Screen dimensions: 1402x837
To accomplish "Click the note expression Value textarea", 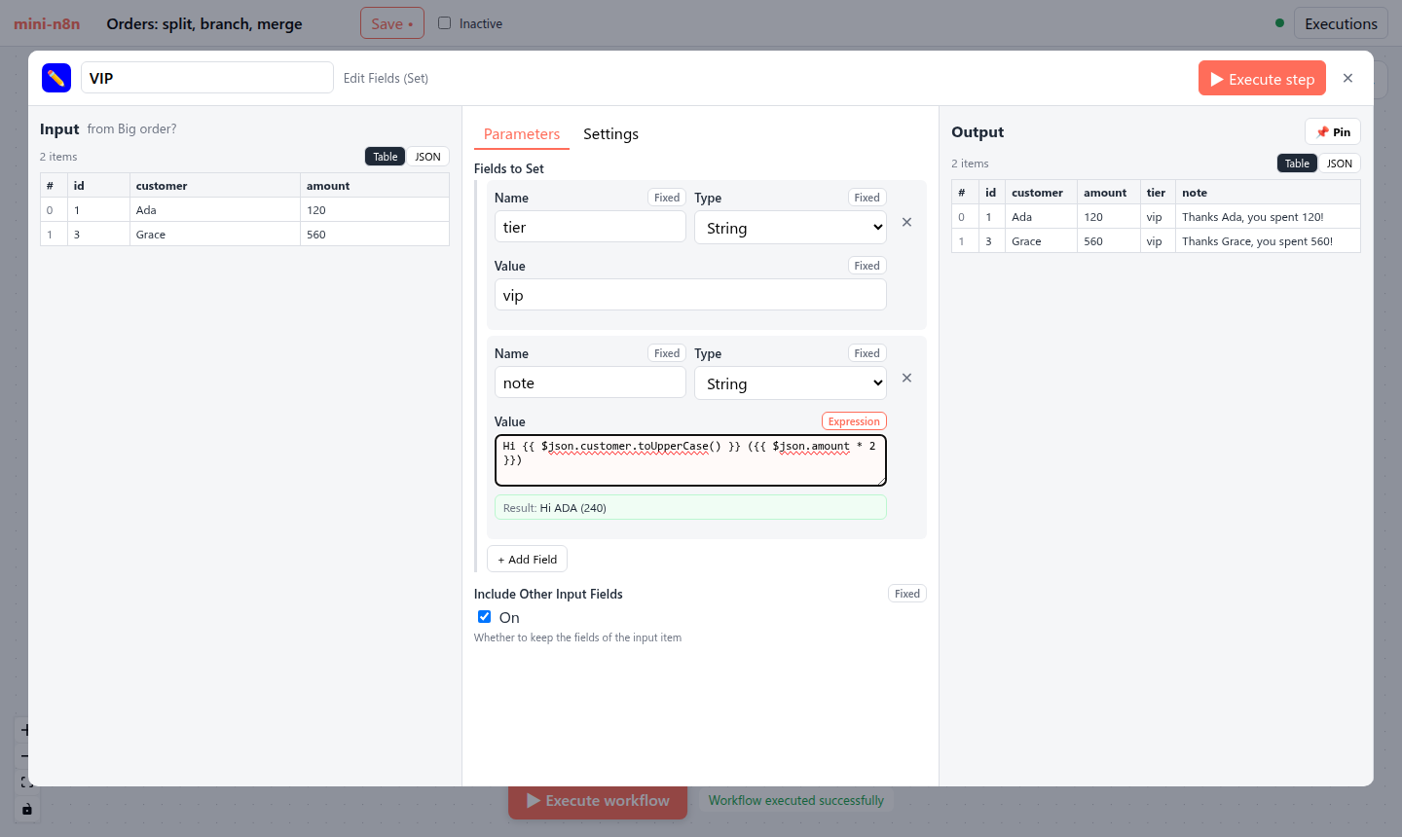I will click(690, 460).
